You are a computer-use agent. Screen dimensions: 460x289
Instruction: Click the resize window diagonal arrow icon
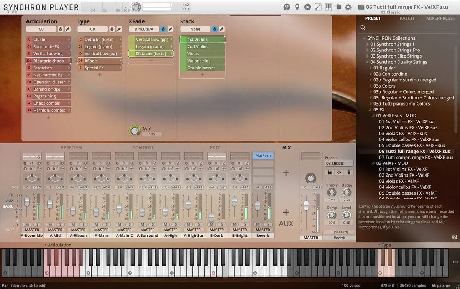coord(317,7)
